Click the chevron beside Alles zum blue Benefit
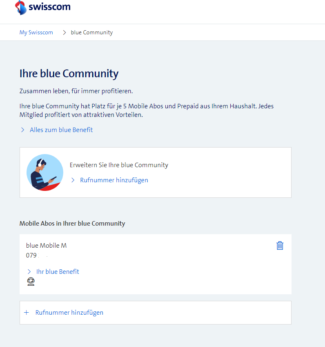Screen dimensions: 325x347 [x=22, y=130]
